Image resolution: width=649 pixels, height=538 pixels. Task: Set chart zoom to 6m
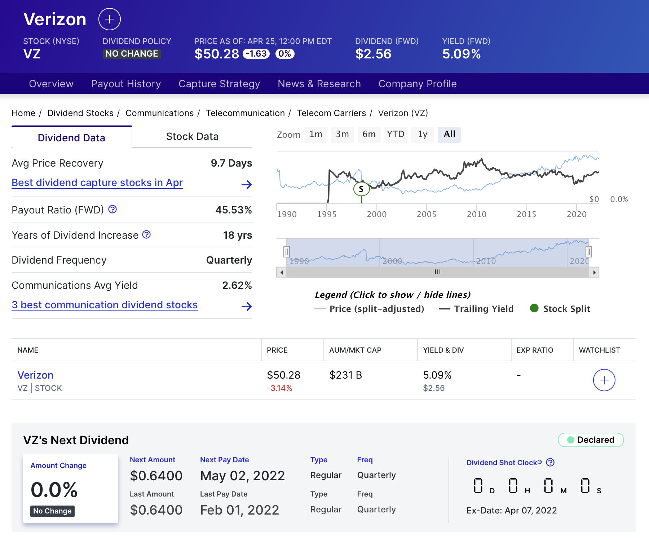coord(369,134)
